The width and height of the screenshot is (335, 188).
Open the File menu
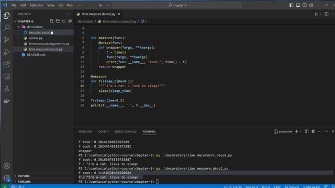click(14, 5)
